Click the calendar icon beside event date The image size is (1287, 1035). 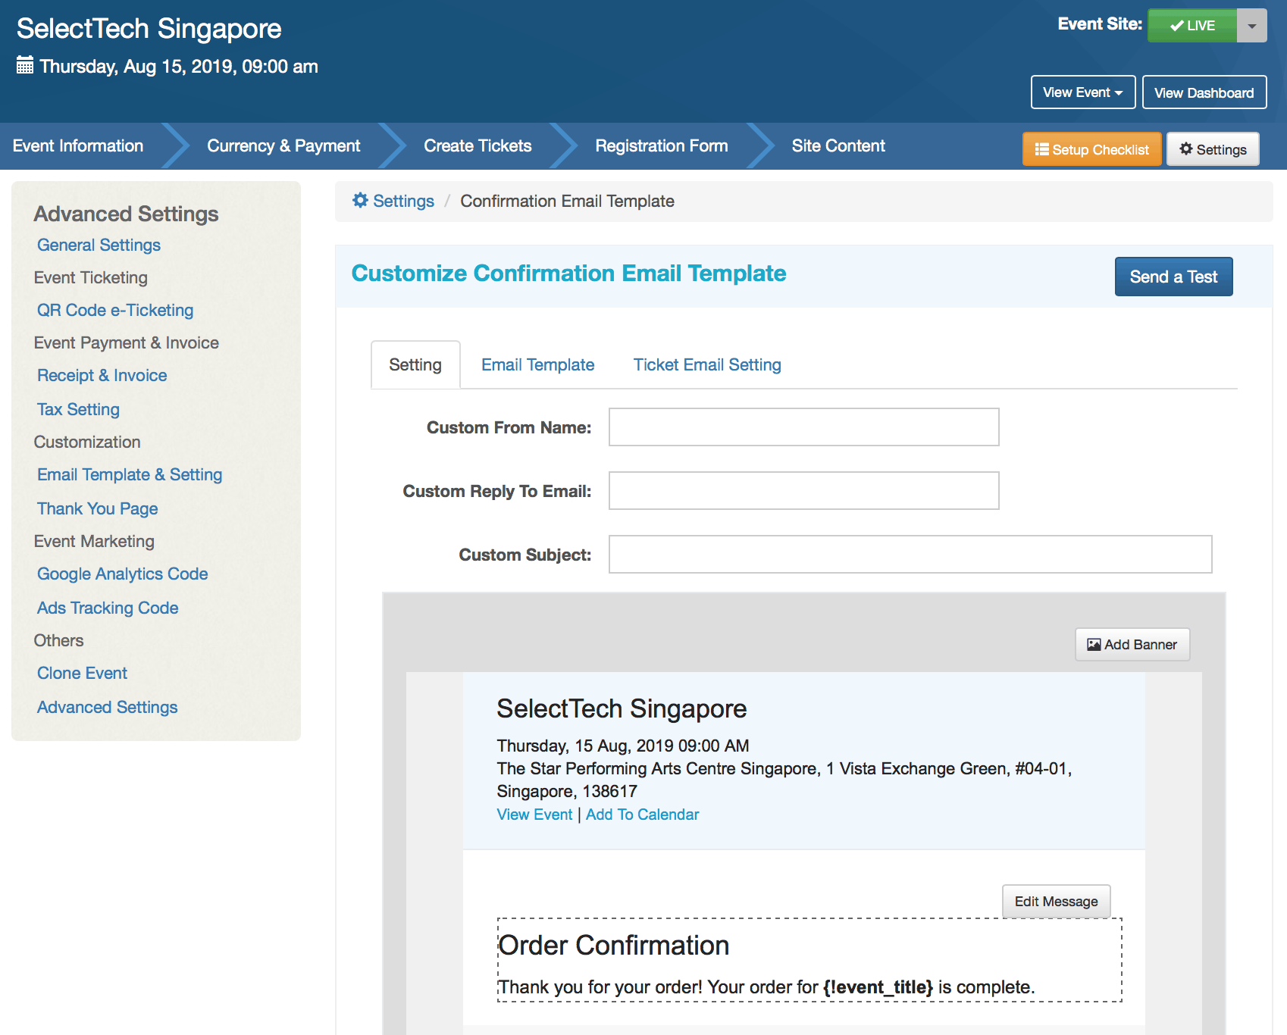[x=25, y=65]
